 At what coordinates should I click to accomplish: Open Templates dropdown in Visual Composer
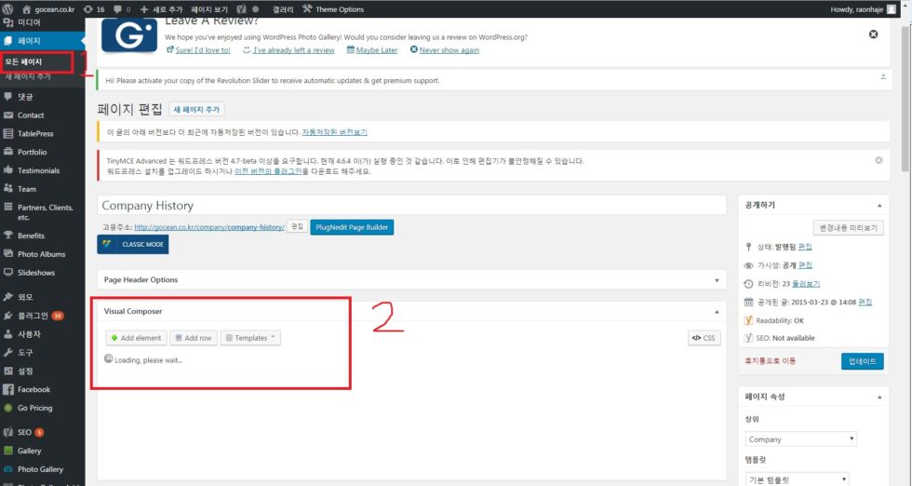click(250, 338)
